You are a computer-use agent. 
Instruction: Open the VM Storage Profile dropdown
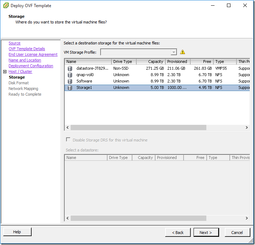(174, 52)
